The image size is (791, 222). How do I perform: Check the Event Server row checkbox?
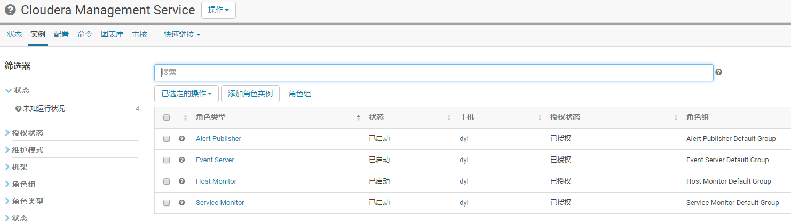pos(167,160)
